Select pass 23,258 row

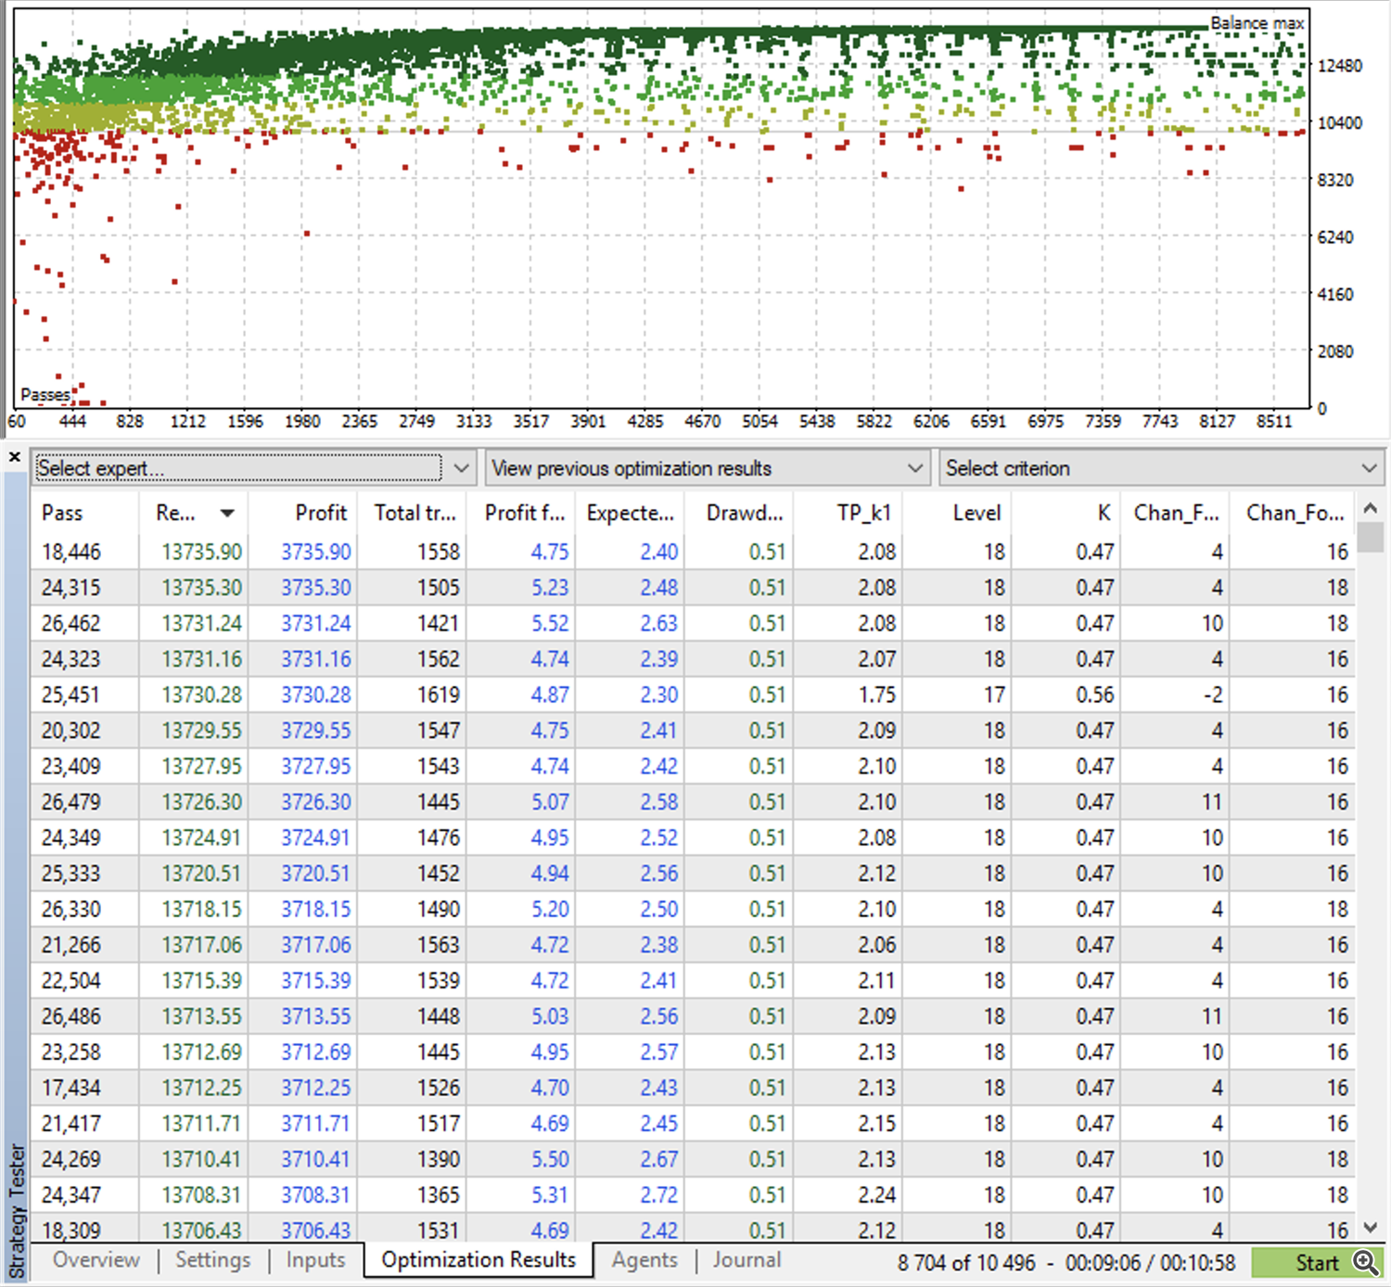coord(693,1051)
